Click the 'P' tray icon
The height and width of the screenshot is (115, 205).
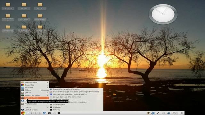[x=149, y=113]
